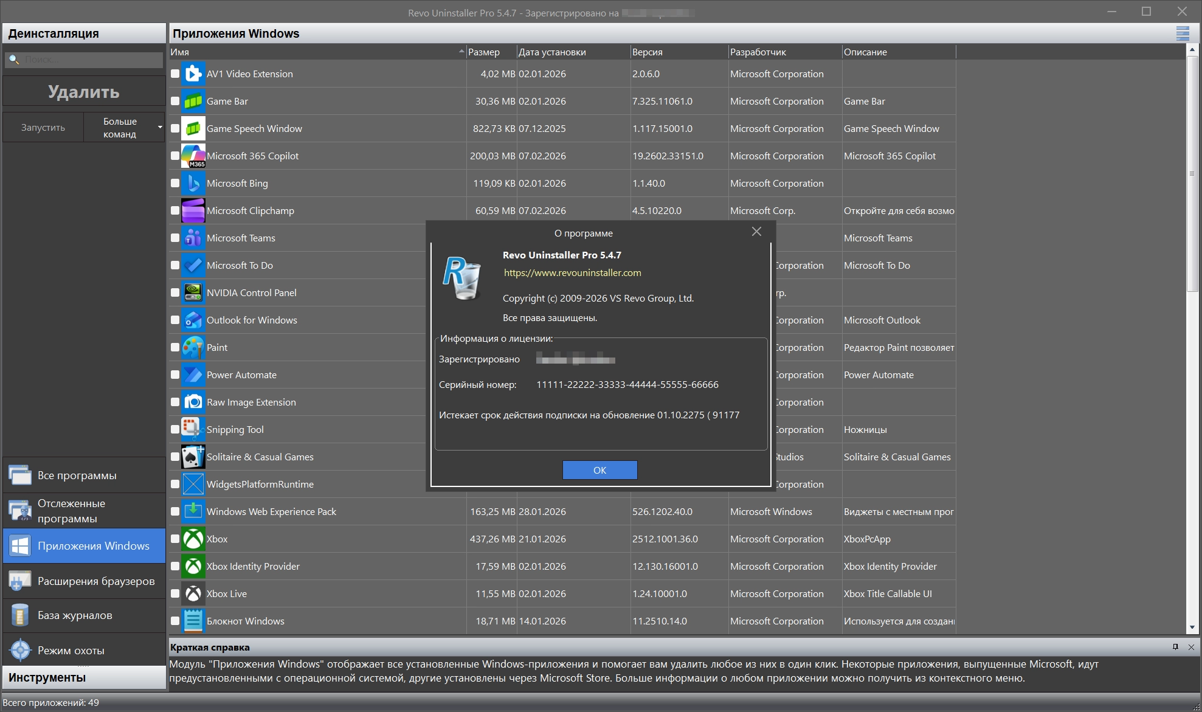This screenshot has width=1202, height=712.
Task: Click the Snipping Tool icon
Action: point(193,429)
